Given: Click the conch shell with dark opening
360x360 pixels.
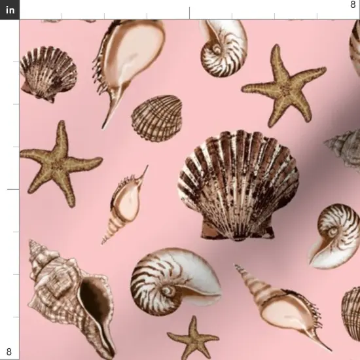Looking at the screenshot, I should coord(71,298).
